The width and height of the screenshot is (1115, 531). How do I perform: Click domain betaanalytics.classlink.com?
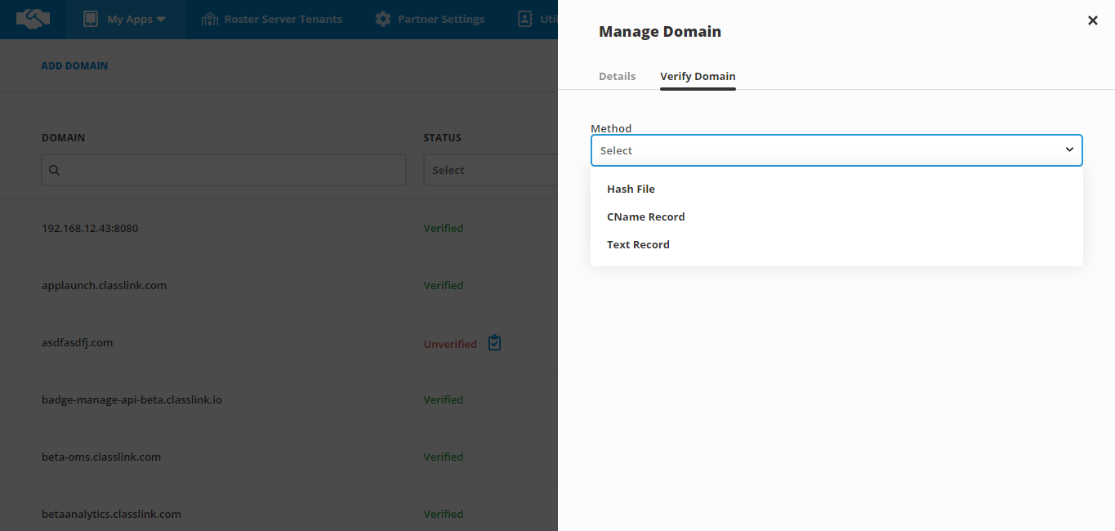pyautogui.click(x=111, y=514)
